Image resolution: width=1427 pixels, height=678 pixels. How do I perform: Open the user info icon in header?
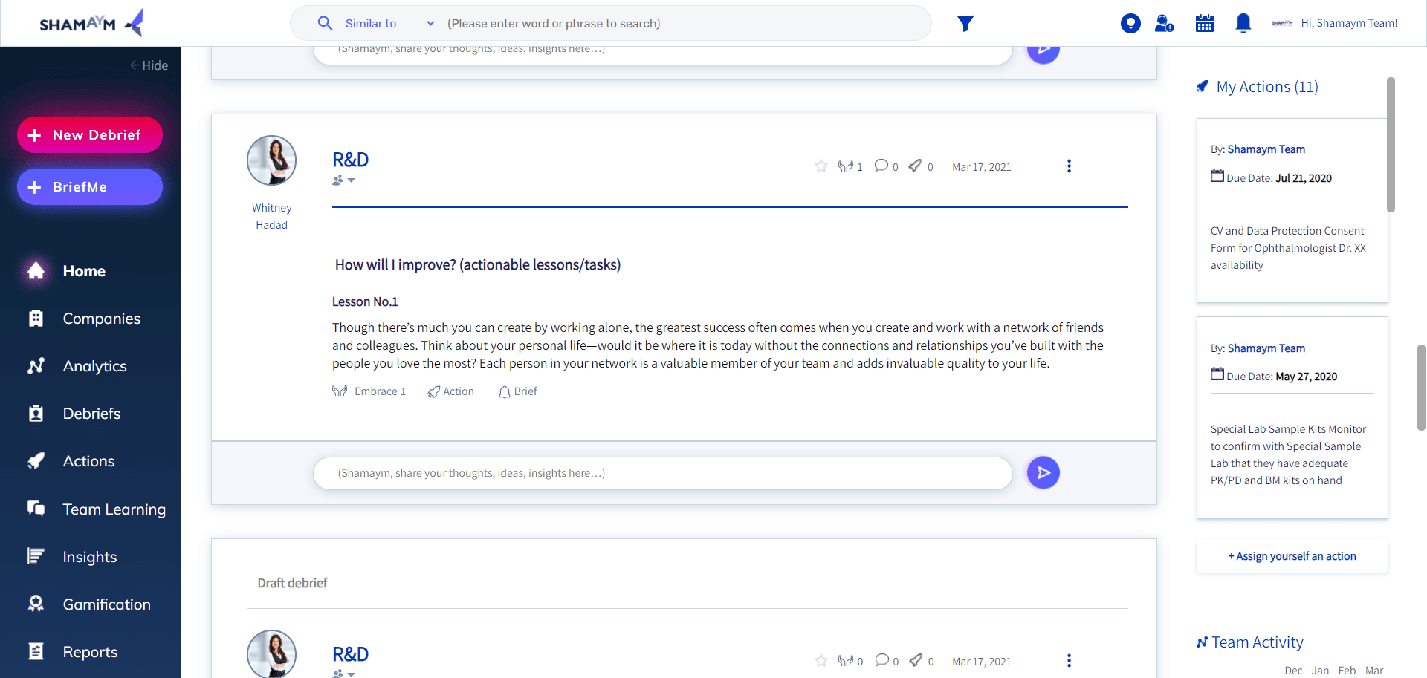1164,24
